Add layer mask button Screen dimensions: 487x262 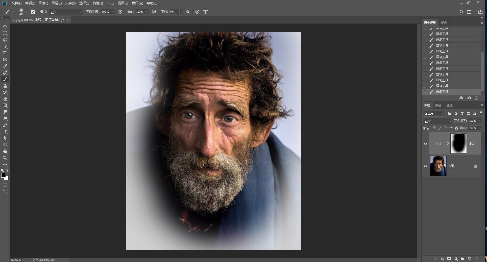[x=449, y=259]
